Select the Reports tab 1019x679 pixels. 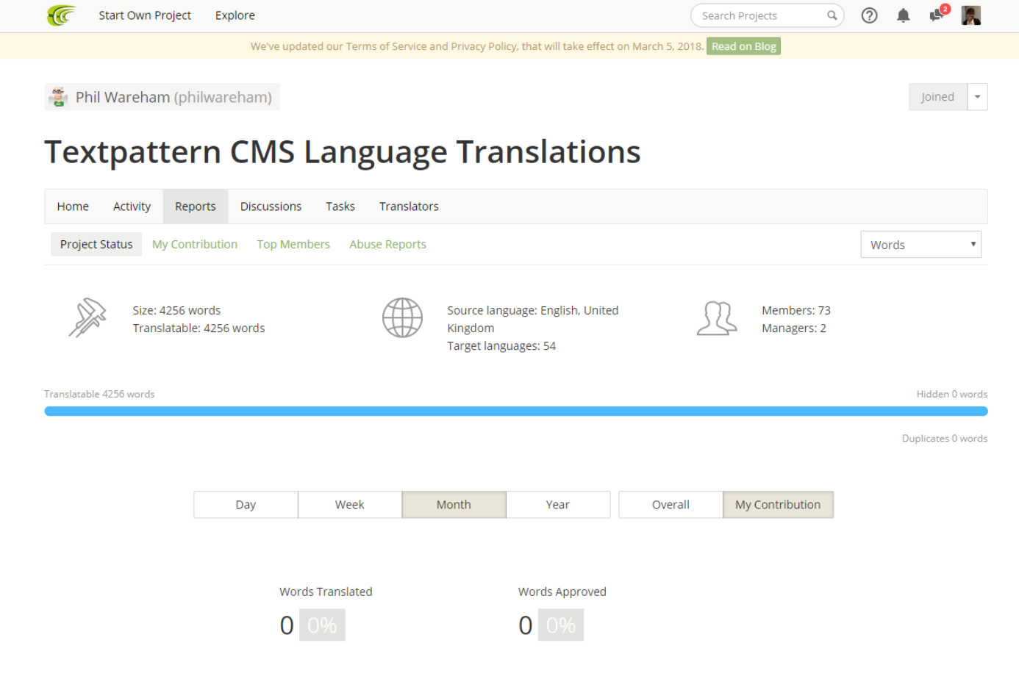click(x=196, y=206)
